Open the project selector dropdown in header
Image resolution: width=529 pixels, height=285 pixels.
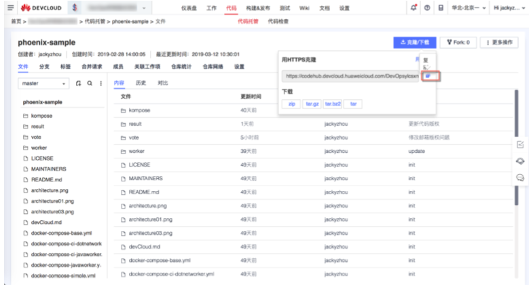(x=115, y=7)
